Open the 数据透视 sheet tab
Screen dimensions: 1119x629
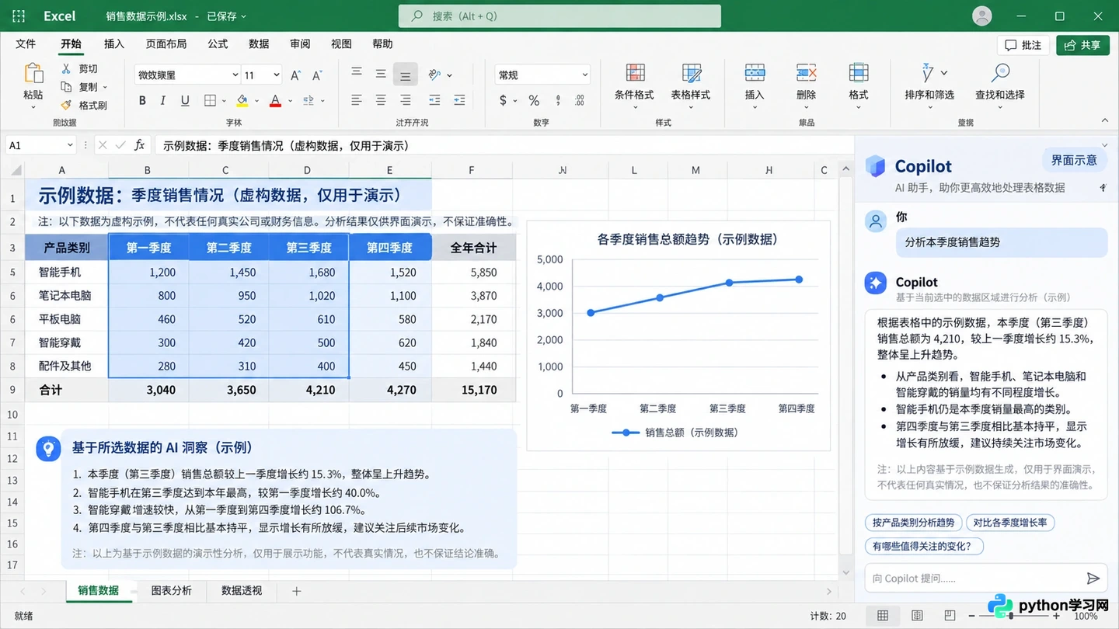pos(242,591)
